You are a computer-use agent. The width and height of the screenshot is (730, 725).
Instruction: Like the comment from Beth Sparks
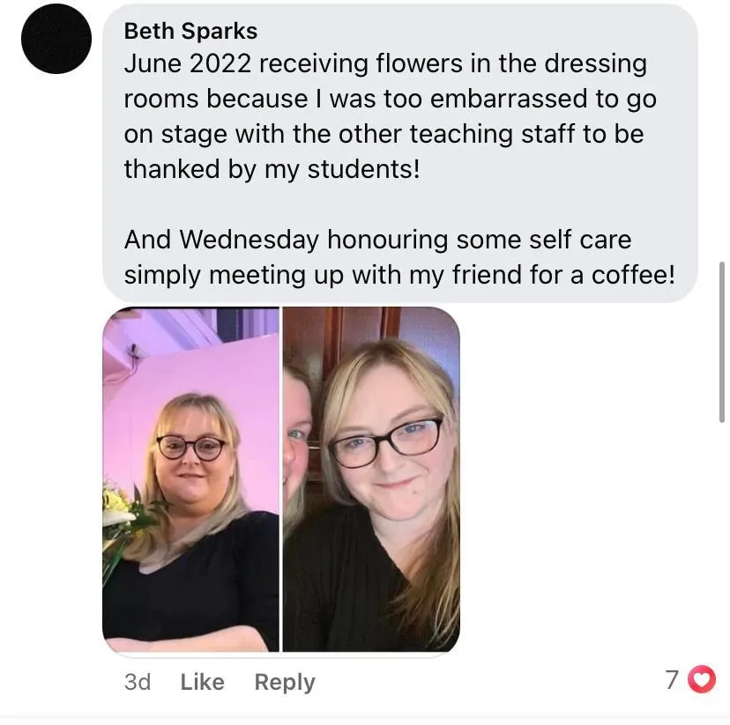click(x=203, y=682)
